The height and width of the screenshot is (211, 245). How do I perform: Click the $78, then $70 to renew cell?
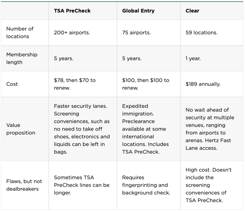(x=75, y=84)
